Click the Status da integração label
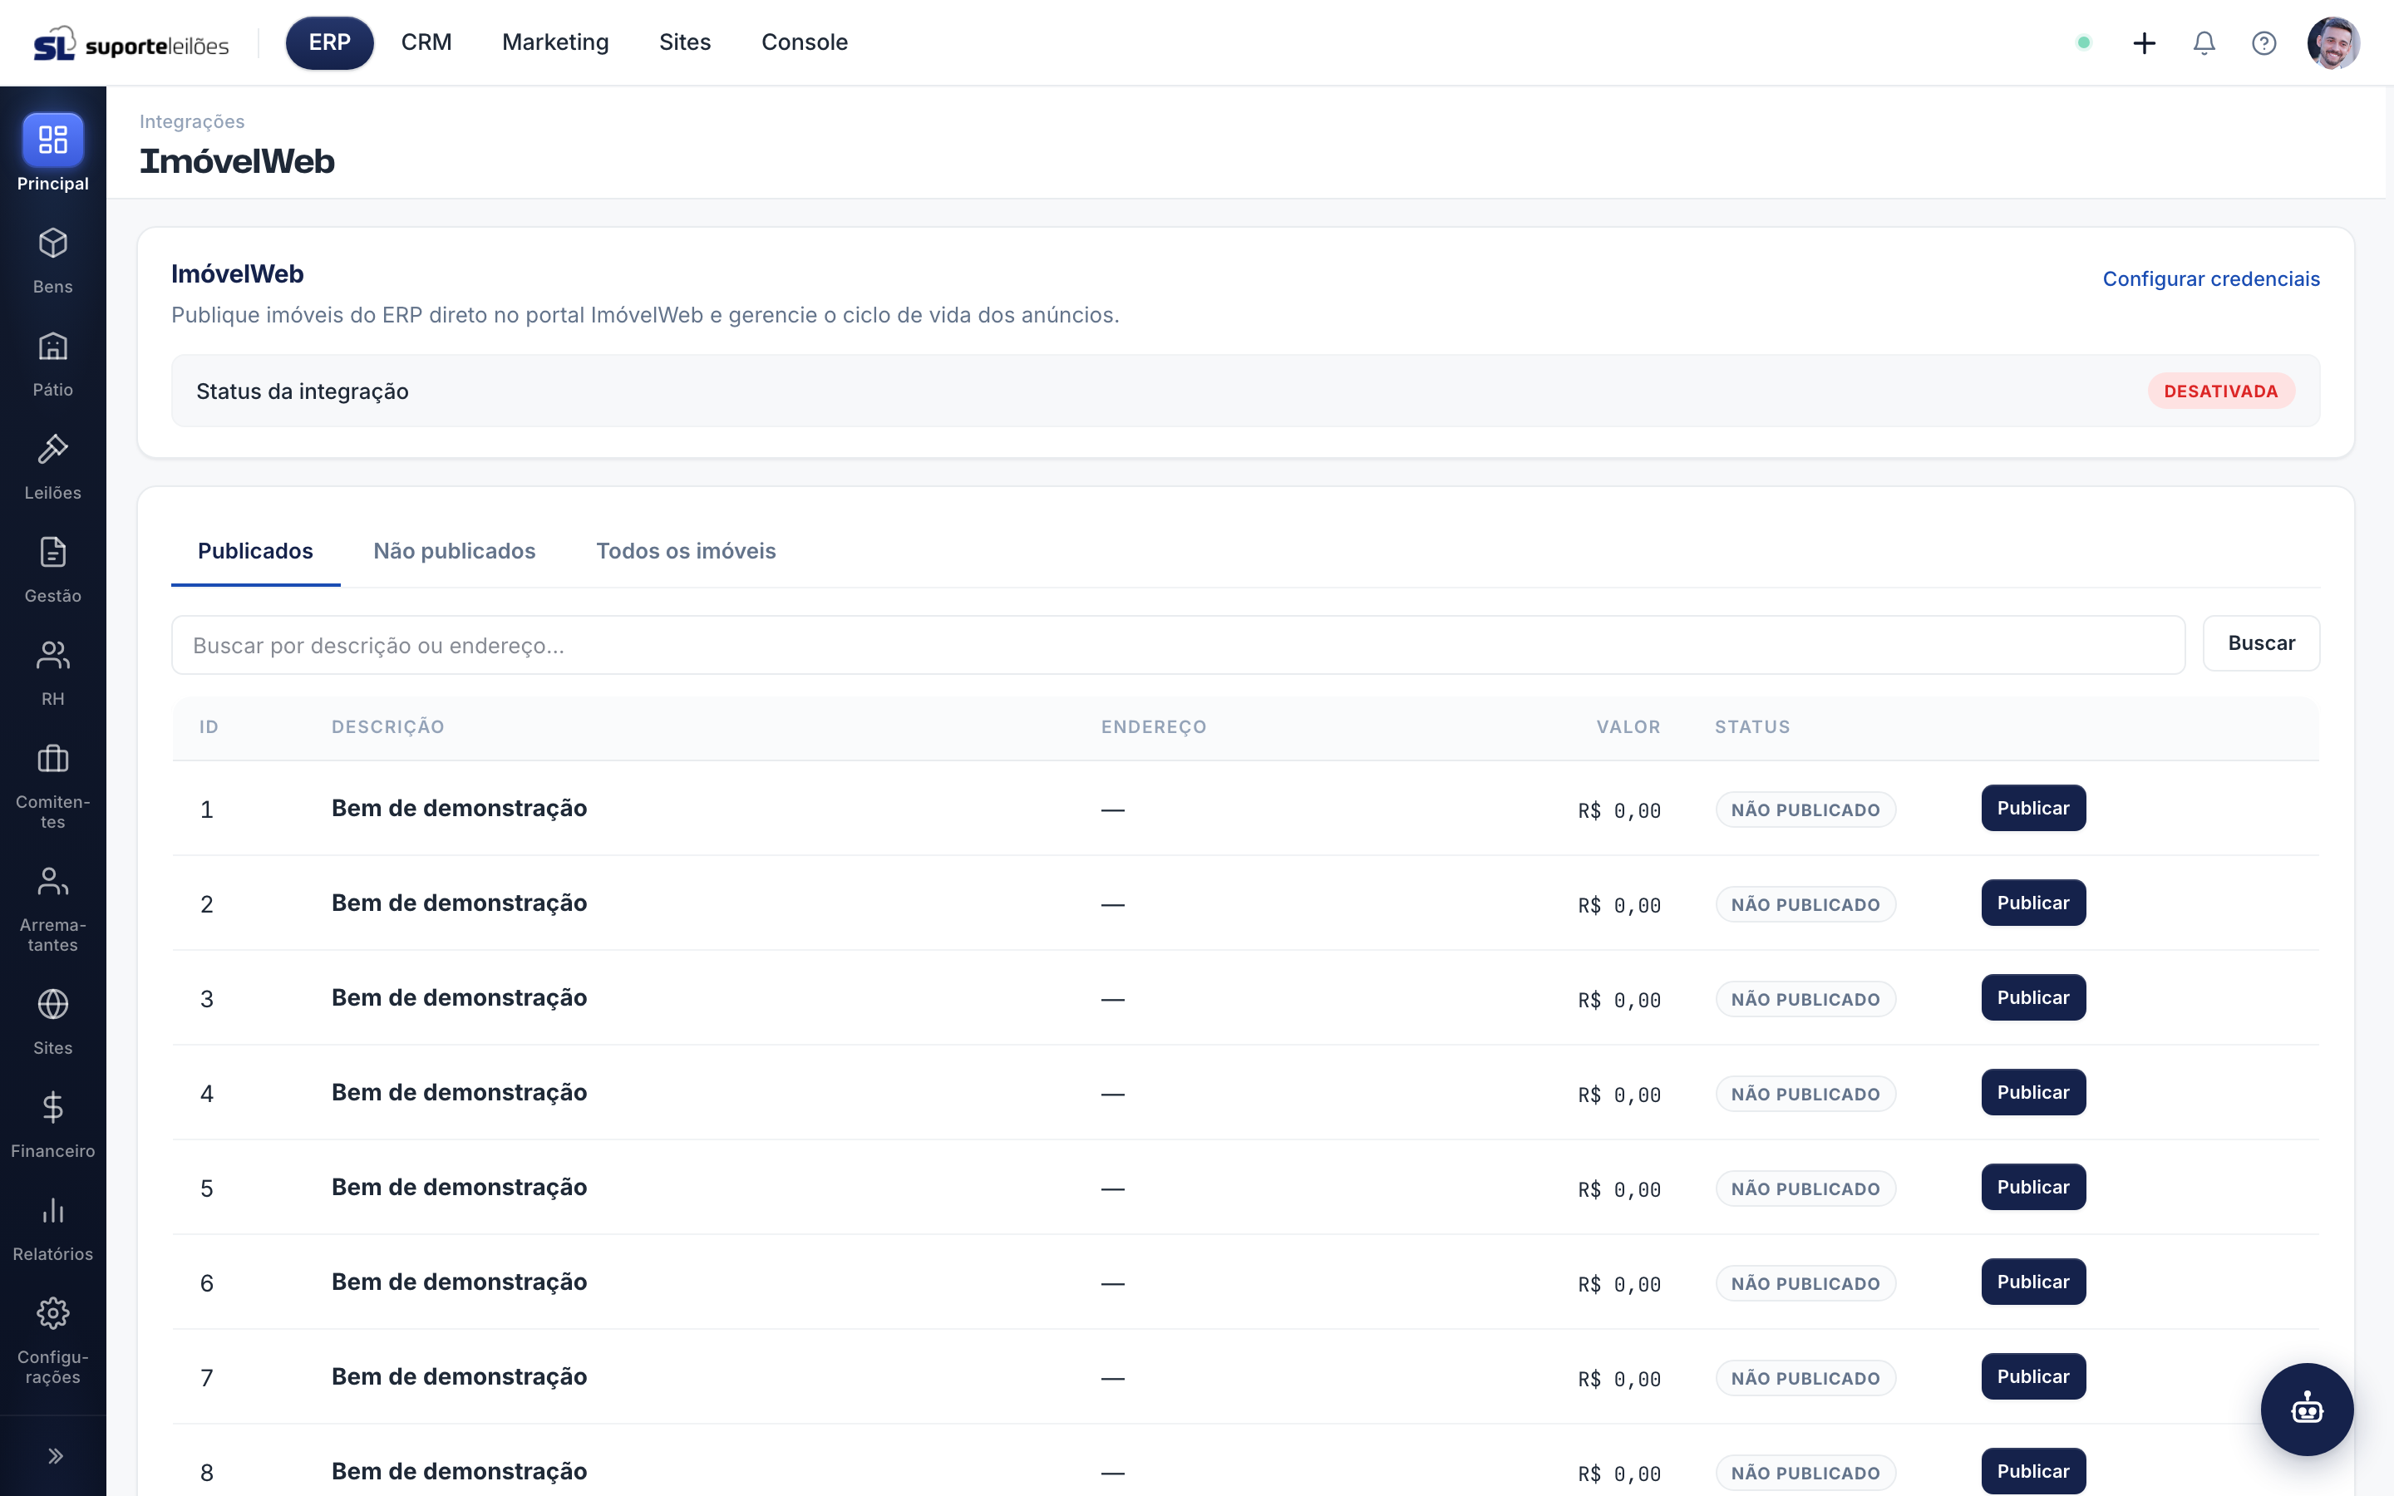Image resolution: width=2394 pixels, height=1496 pixels. pyautogui.click(x=303, y=391)
